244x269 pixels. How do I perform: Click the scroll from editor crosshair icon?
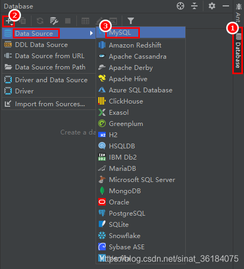[x=180, y=6]
